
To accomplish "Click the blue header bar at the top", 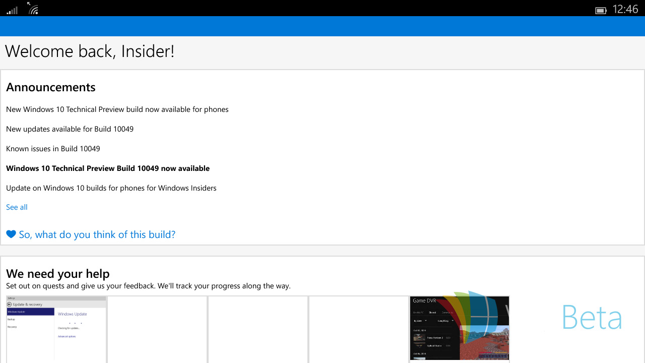I will 322,26.
